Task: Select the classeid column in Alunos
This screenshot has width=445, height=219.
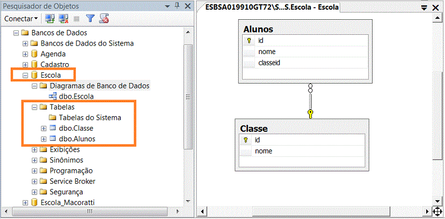Action: (305, 63)
